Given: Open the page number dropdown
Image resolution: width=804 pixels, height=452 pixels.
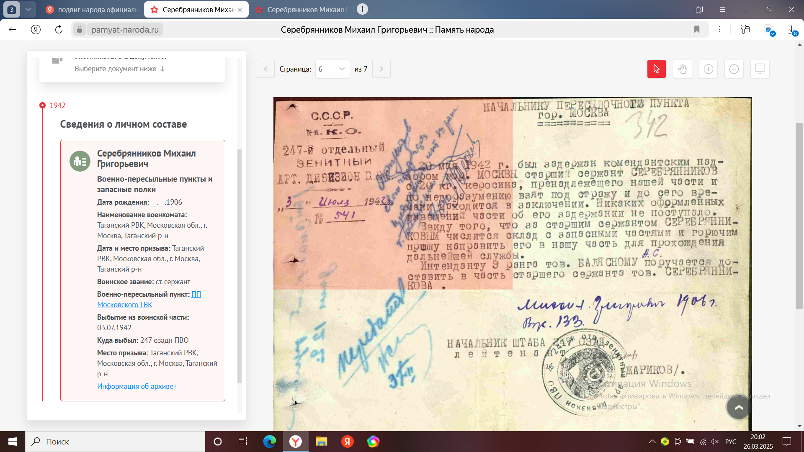Looking at the screenshot, I should click(332, 69).
